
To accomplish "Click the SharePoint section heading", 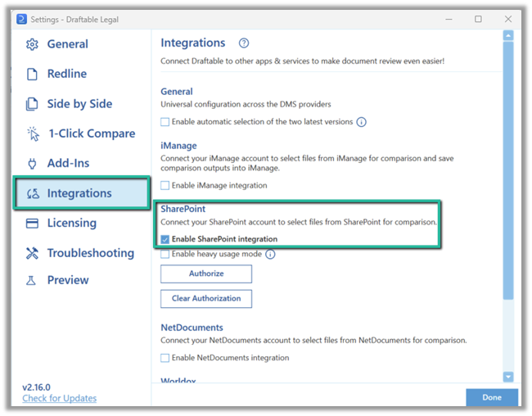I will coord(183,209).
